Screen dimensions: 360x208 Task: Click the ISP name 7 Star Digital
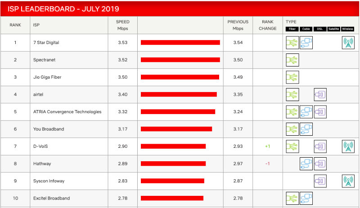coord(46,42)
